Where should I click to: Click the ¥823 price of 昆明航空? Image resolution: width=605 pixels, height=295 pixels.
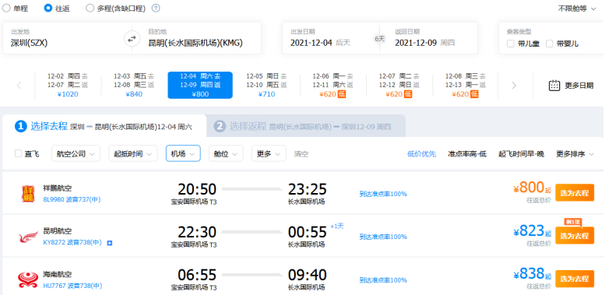tap(532, 230)
